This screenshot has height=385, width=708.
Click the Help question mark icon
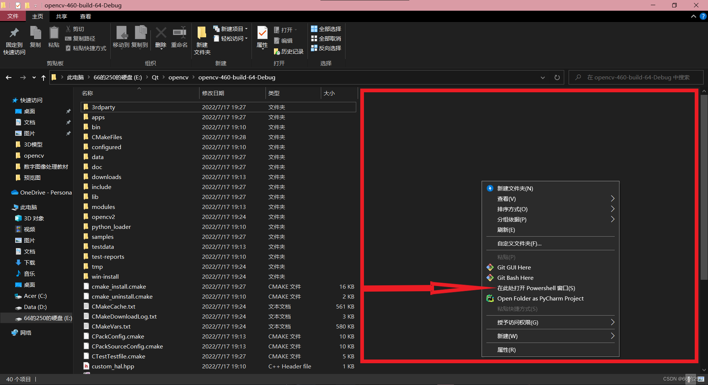(x=703, y=16)
